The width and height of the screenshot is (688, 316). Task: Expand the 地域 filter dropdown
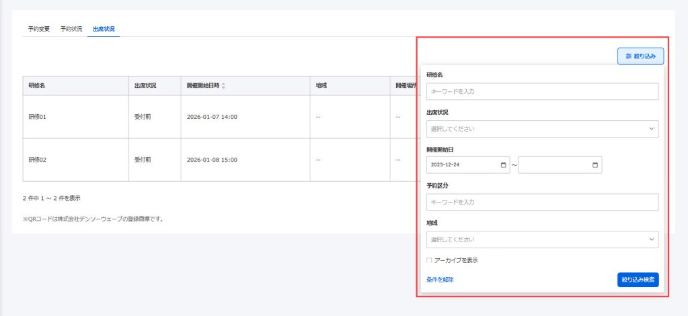pos(542,240)
